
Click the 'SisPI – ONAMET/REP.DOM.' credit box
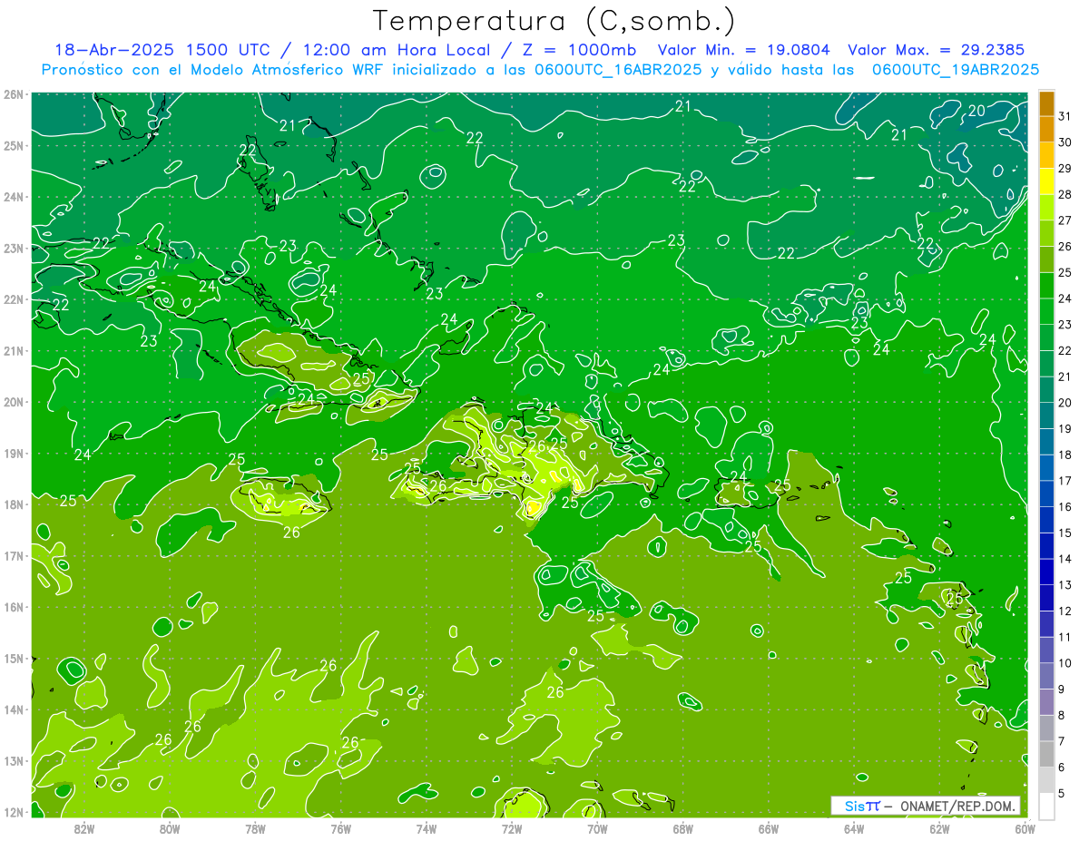(x=925, y=806)
